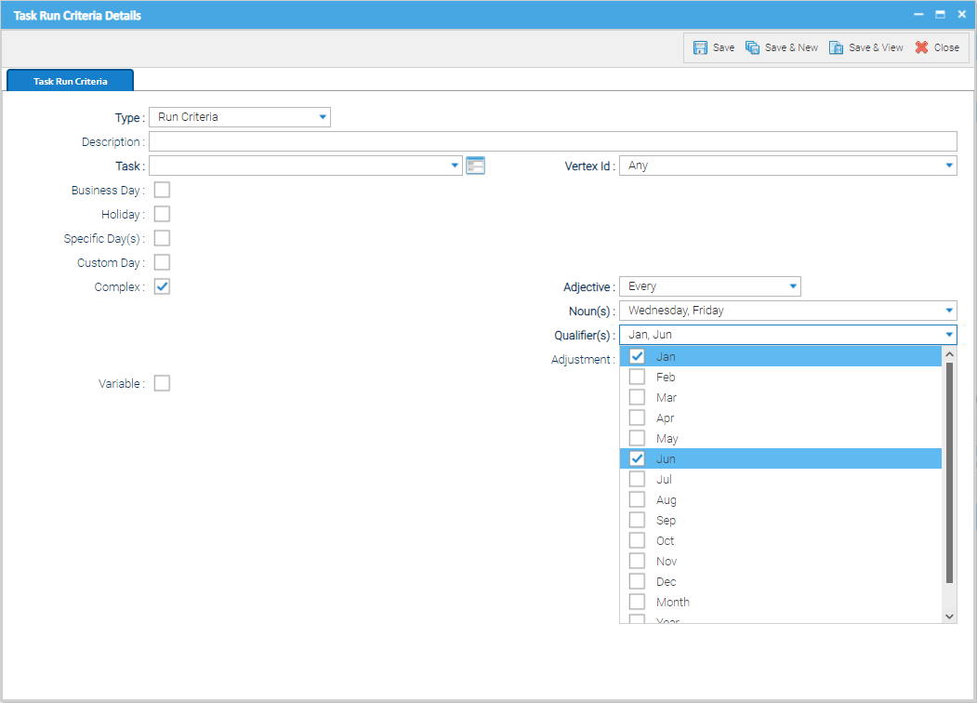Uncheck the Jun qualifier option
The width and height of the screenshot is (977, 703).
coord(637,458)
